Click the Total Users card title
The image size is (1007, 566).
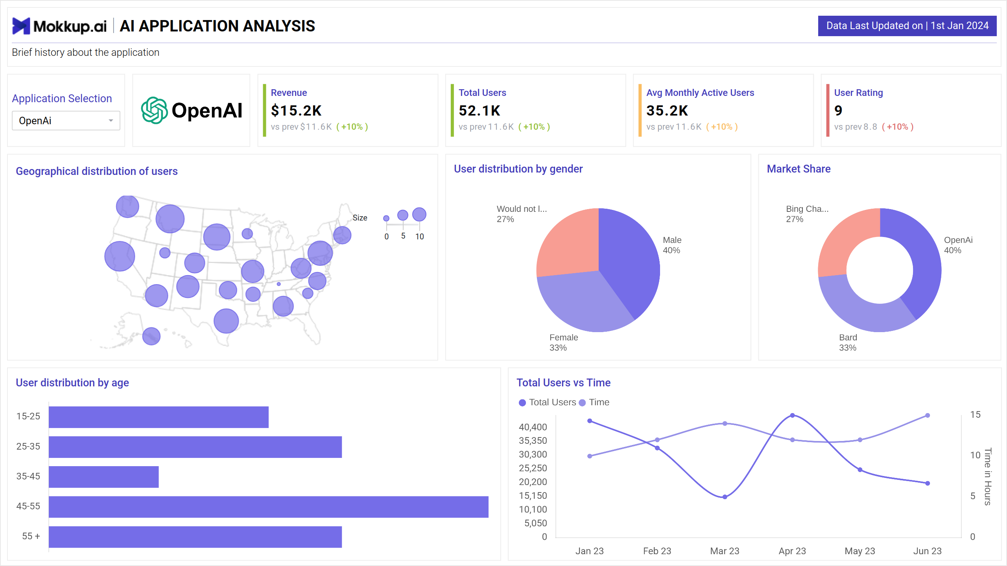point(482,93)
